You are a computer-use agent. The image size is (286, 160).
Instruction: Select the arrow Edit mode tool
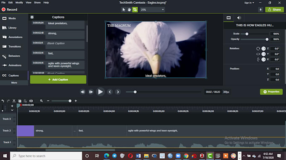pyautogui.click(x=124, y=10)
